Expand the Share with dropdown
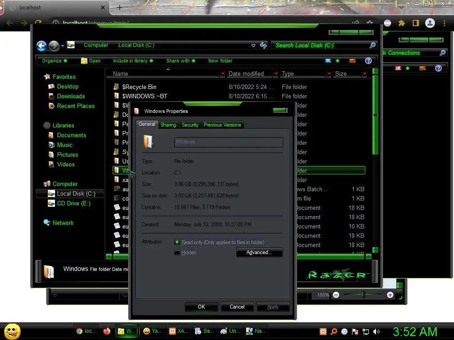This screenshot has width=454, height=340. (x=181, y=61)
